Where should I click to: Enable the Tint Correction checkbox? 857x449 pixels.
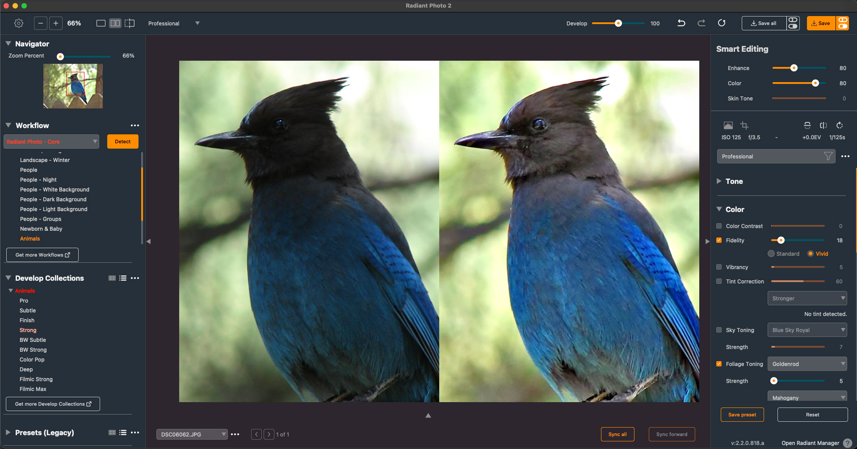719,281
